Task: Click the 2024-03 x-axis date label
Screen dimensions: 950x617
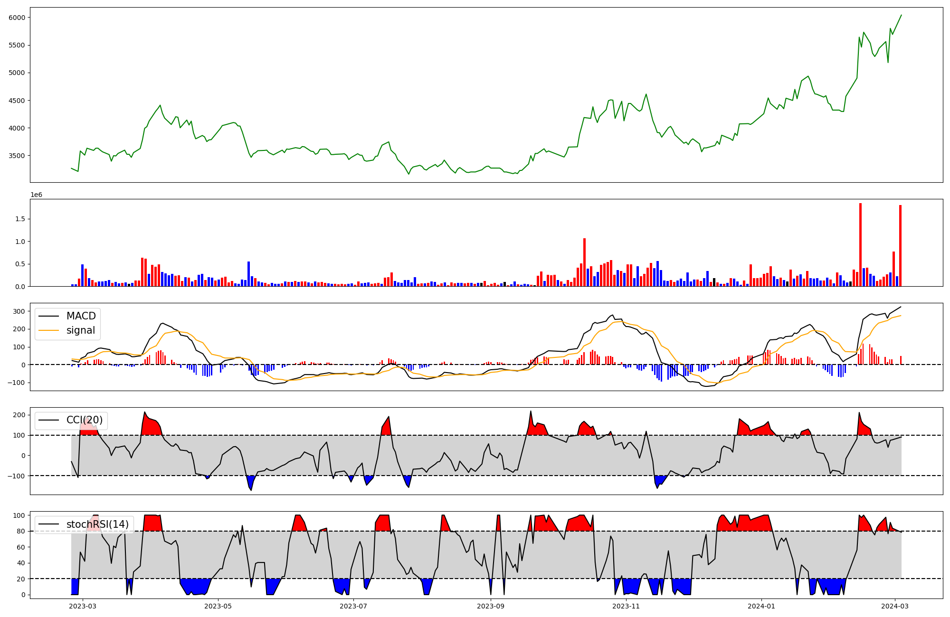Action: (895, 606)
